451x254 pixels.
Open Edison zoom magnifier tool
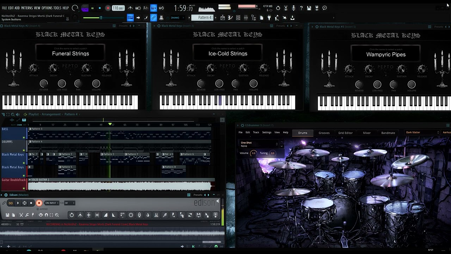(57, 215)
